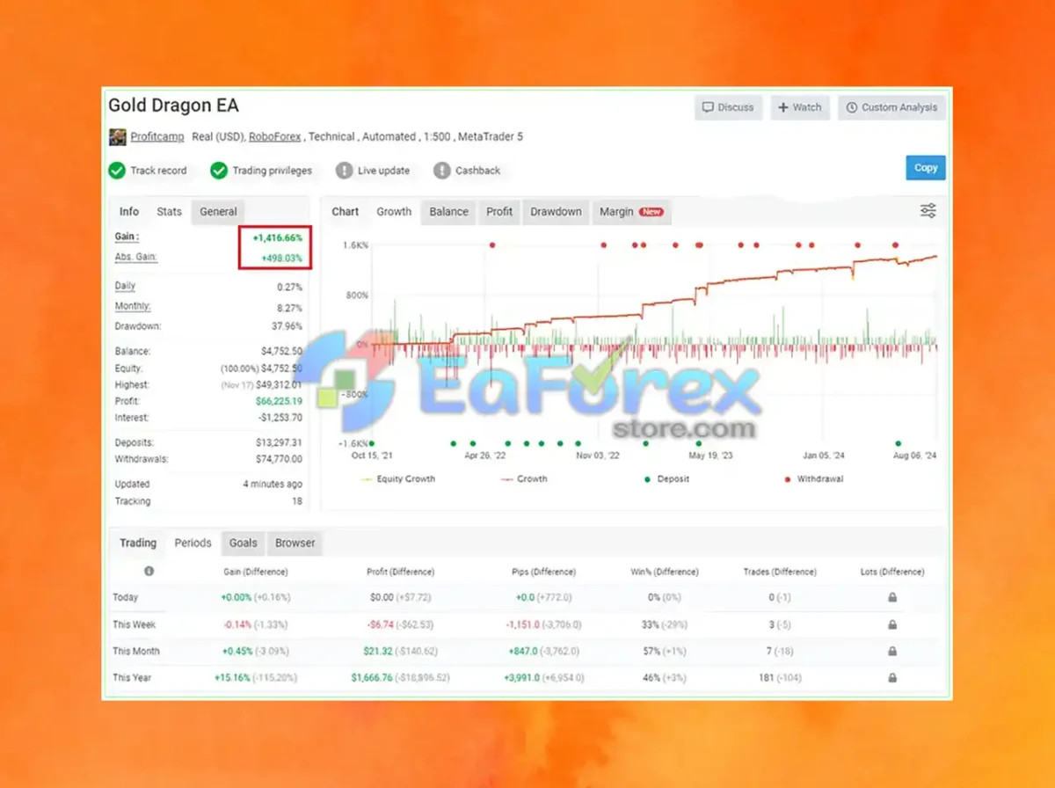
Task: Click the 'This Year' row label
Action: coord(133,678)
